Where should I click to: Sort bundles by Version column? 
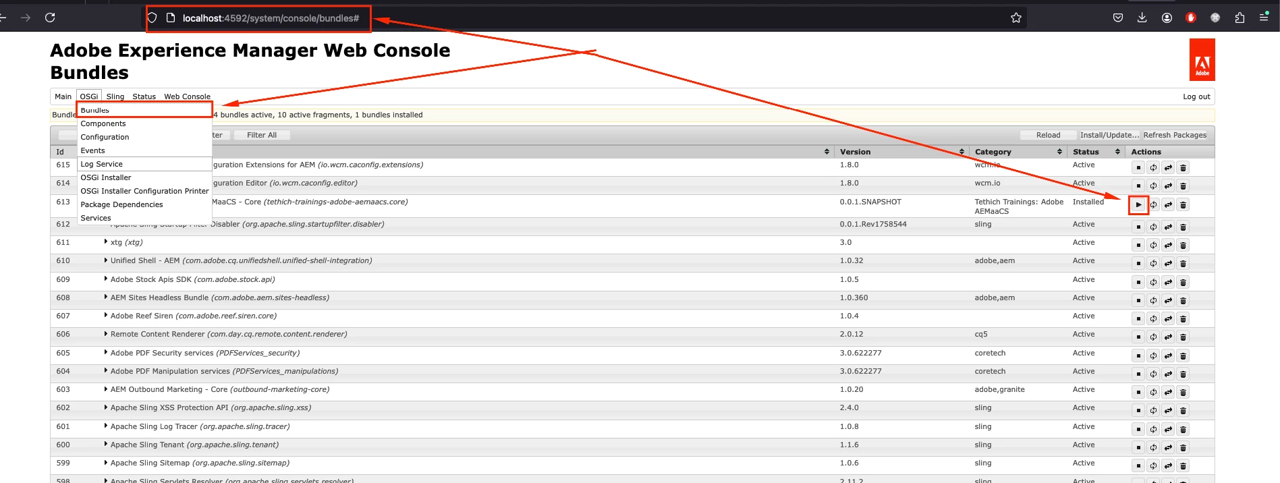click(901, 152)
